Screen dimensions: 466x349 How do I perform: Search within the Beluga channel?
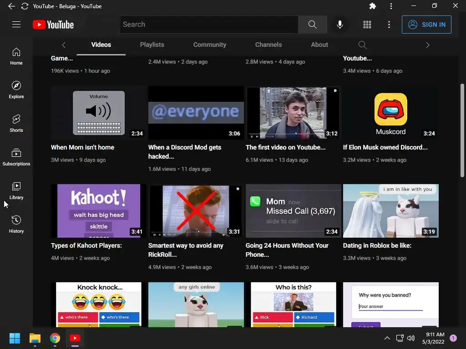[362, 45]
